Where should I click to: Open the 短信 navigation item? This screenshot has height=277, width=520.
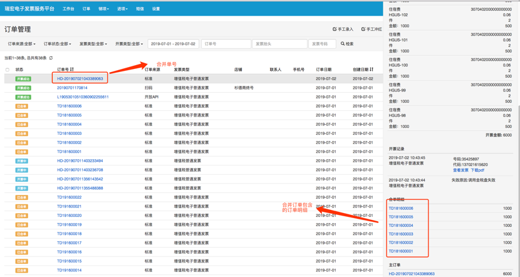tap(140, 9)
